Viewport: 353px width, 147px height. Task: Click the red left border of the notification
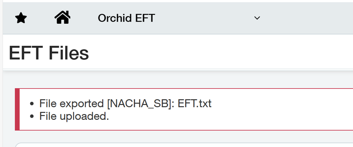17,109
